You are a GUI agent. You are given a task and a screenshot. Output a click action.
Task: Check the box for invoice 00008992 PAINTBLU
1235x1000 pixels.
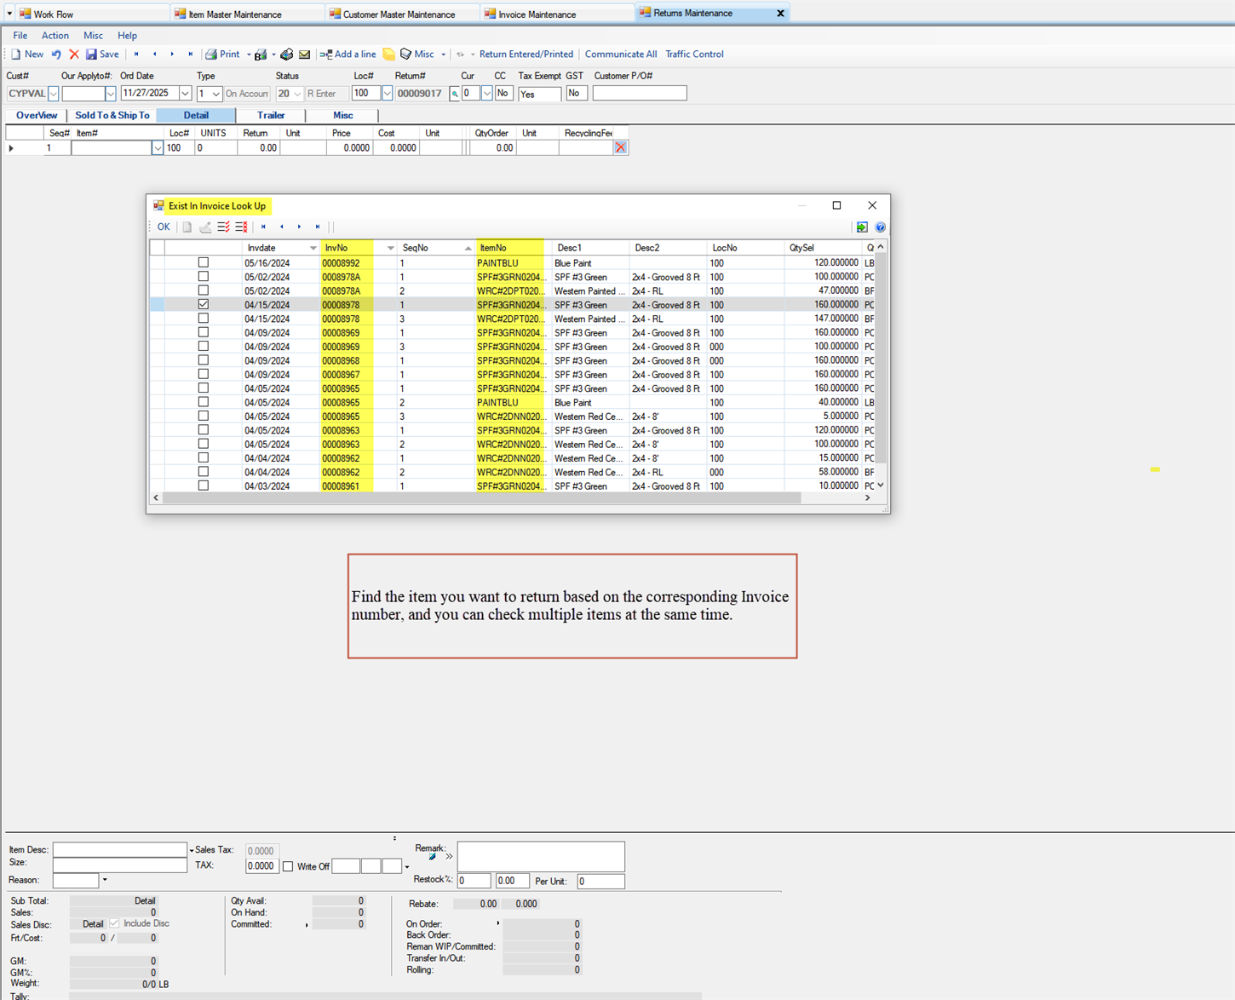pyautogui.click(x=203, y=263)
